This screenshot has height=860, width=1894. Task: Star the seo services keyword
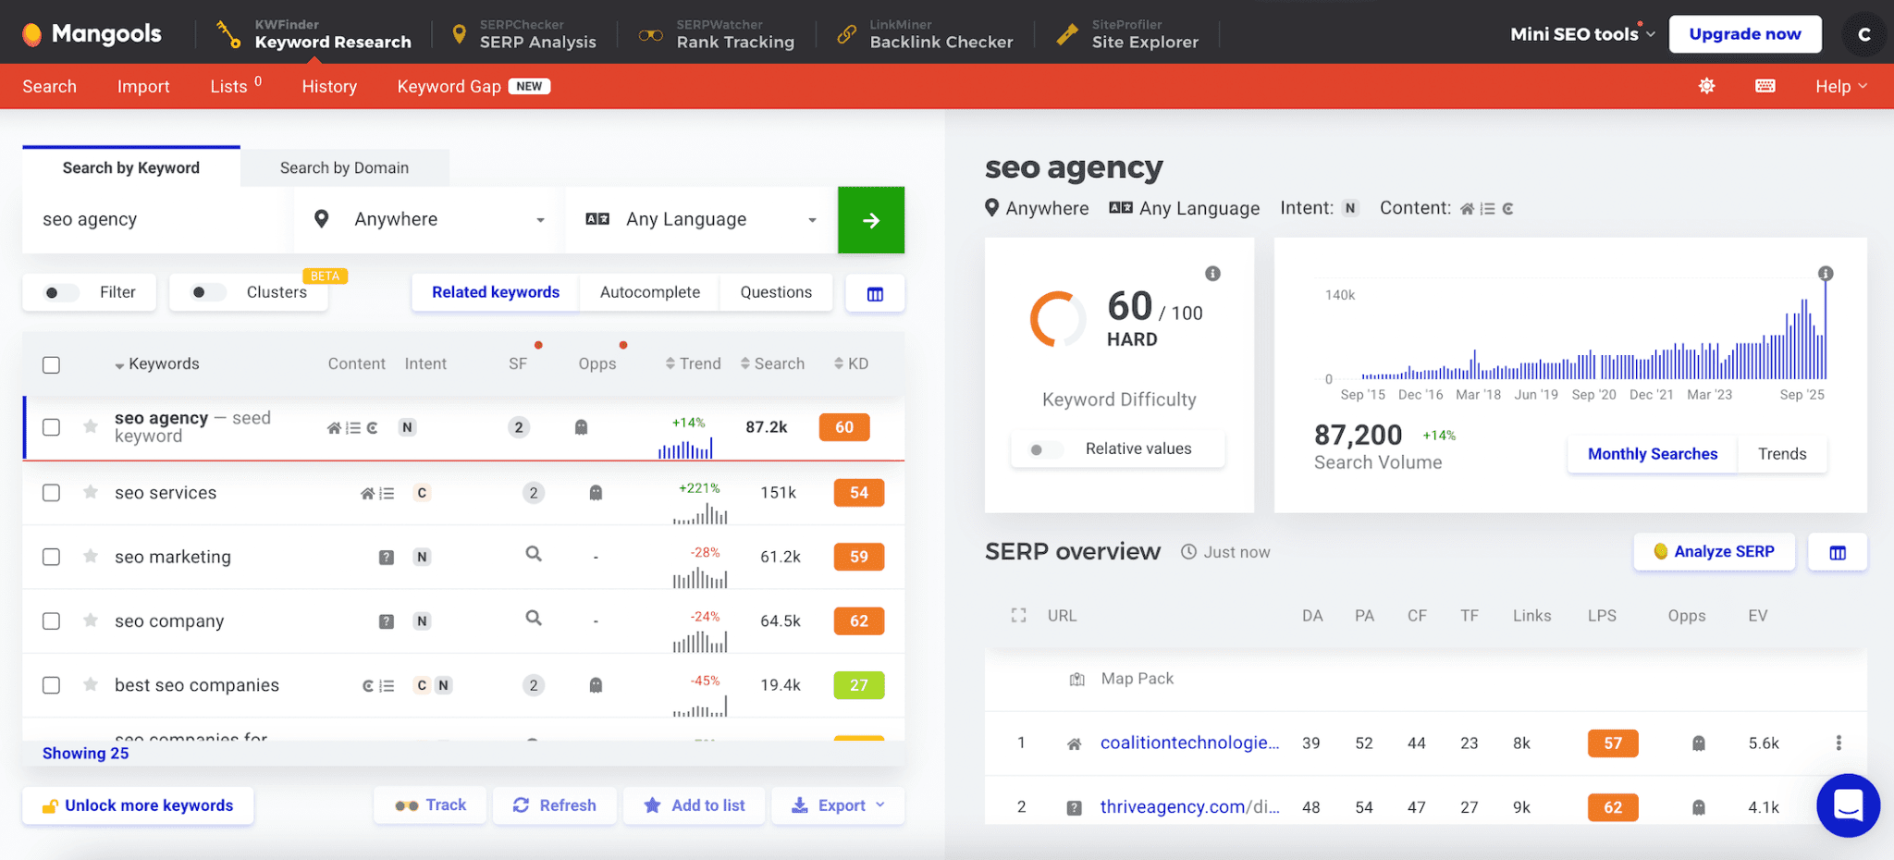(91, 492)
